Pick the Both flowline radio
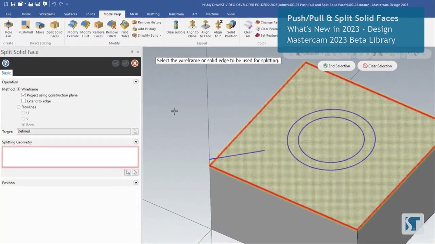Screen dimensions: 435x244 (x=23, y=125)
